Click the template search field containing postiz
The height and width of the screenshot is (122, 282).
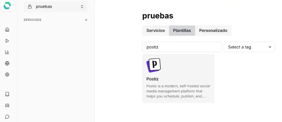tap(182, 47)
